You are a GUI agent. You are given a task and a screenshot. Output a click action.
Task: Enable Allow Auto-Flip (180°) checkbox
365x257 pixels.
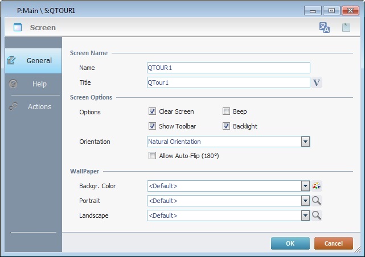pos(152,155)
